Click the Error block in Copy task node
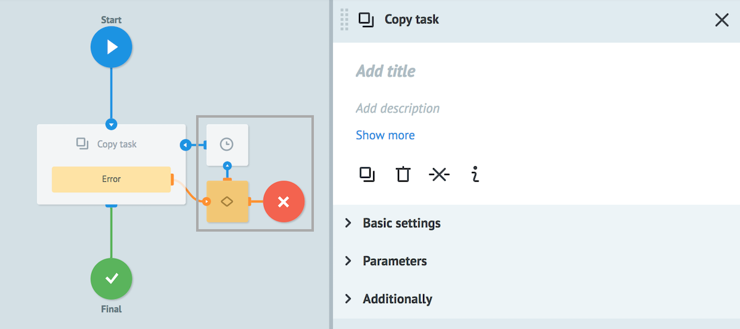 pos(111,179)
